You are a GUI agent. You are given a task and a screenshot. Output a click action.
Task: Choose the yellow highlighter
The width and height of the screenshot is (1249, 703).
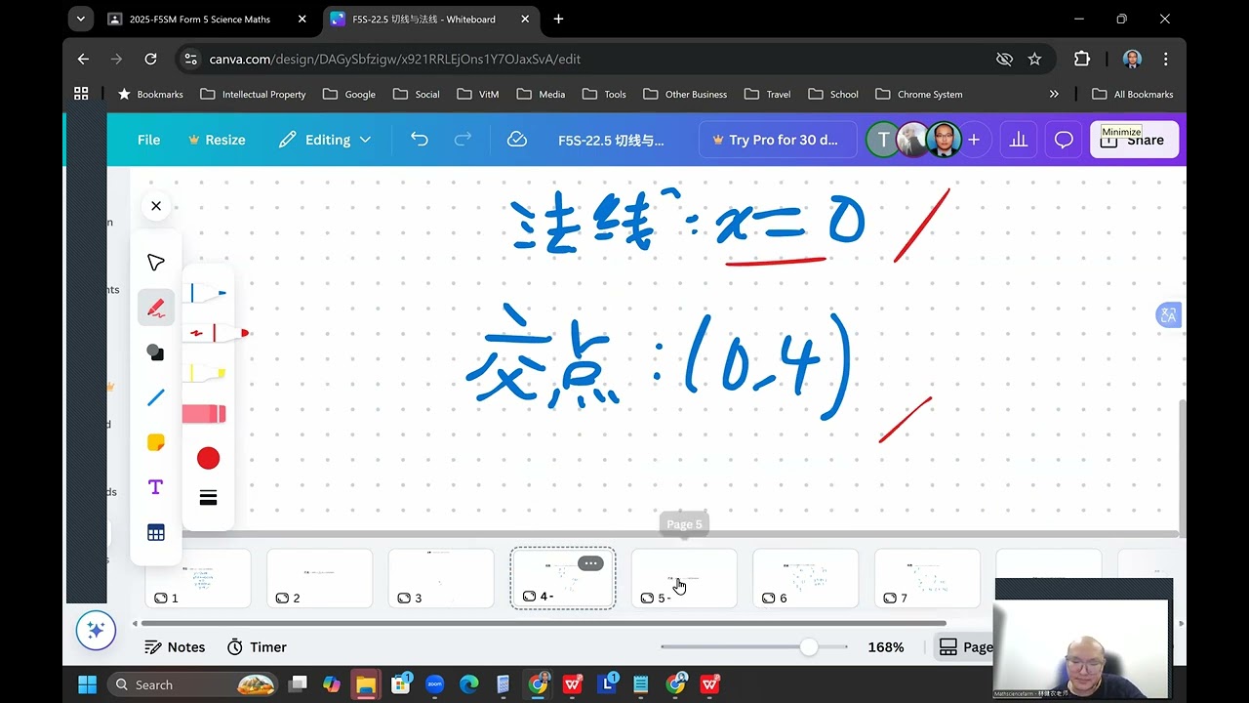(206, 373)
